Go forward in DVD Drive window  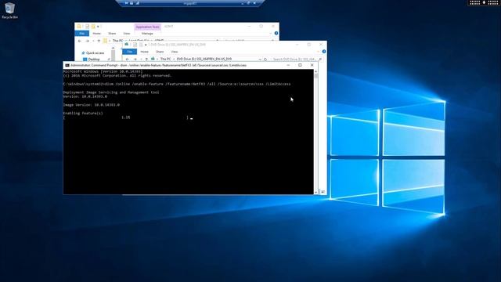[x=135, y=60]
